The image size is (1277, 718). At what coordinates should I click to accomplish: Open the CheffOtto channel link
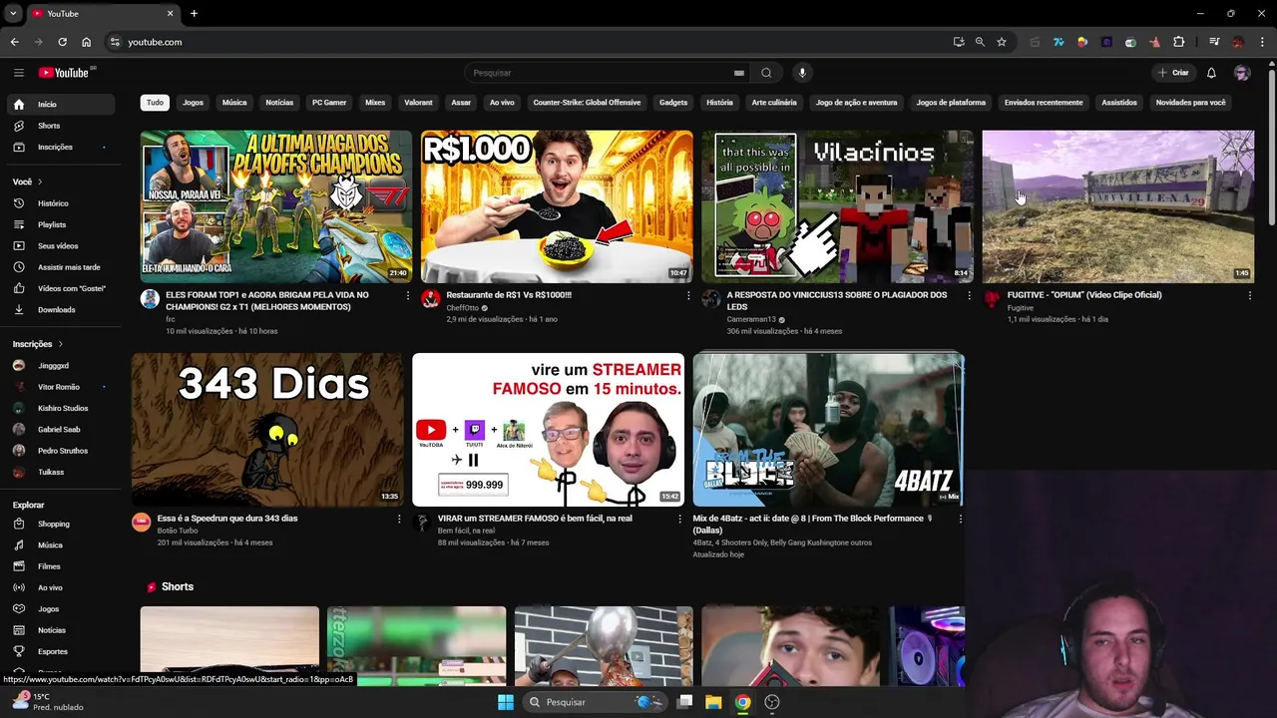click(x=462, y=308)
